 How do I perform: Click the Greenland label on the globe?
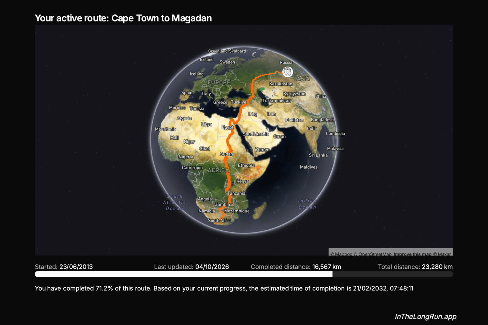tap(218, 51)
